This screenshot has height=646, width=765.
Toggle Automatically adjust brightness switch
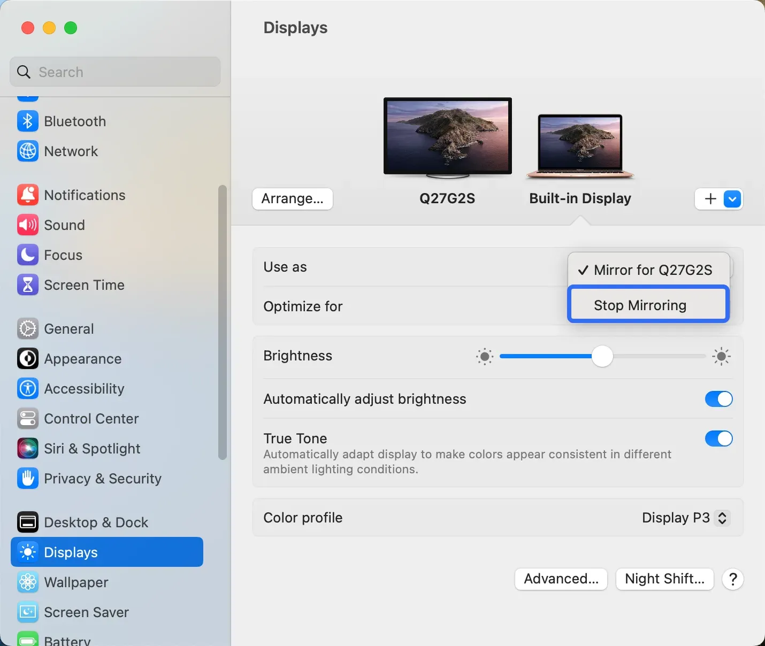pyautogui.click(x=718, y=399)
